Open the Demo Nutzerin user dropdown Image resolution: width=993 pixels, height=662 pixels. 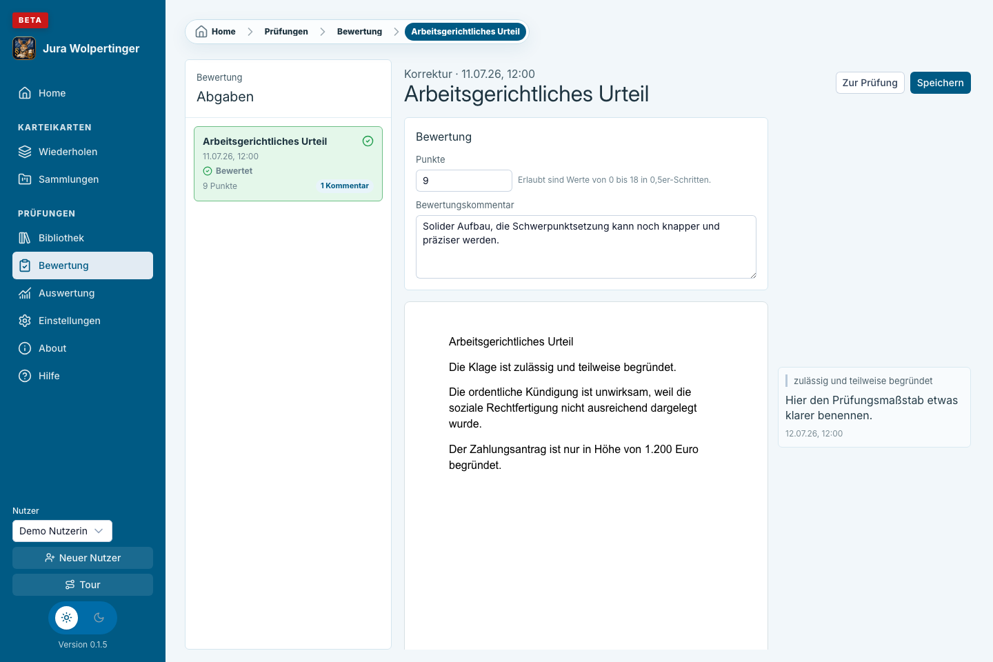pyautogui.click(x=62, y=531)
